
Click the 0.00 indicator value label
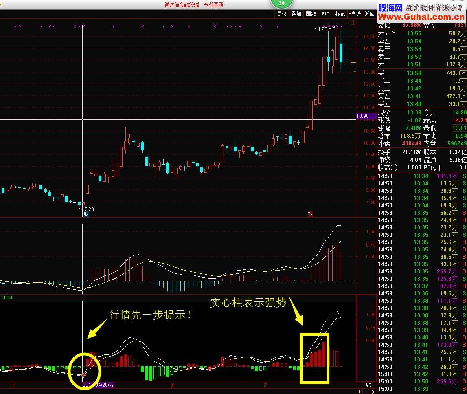coord(7,298)
